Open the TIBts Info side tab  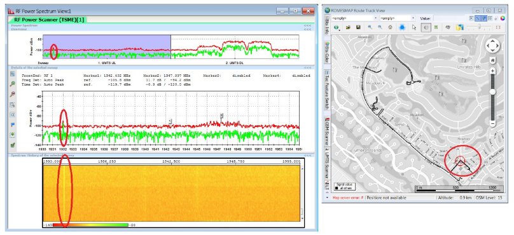coord(327,25)
